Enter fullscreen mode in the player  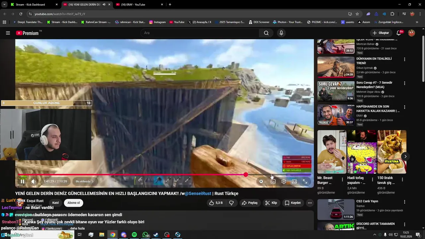pos(305,182)
